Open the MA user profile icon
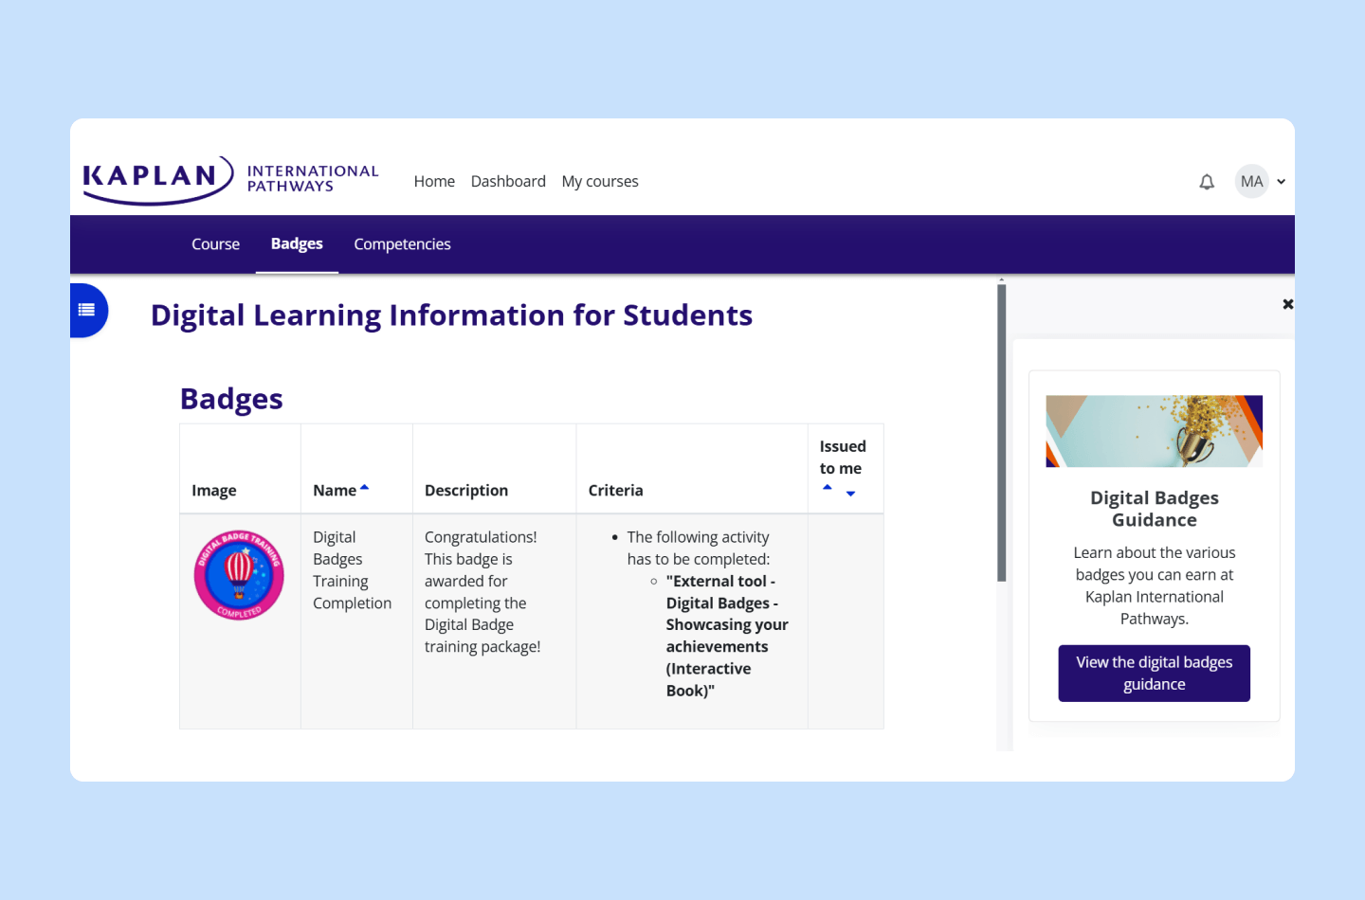The height and width of the screenshot is (900, 1365). (1251, 181)
